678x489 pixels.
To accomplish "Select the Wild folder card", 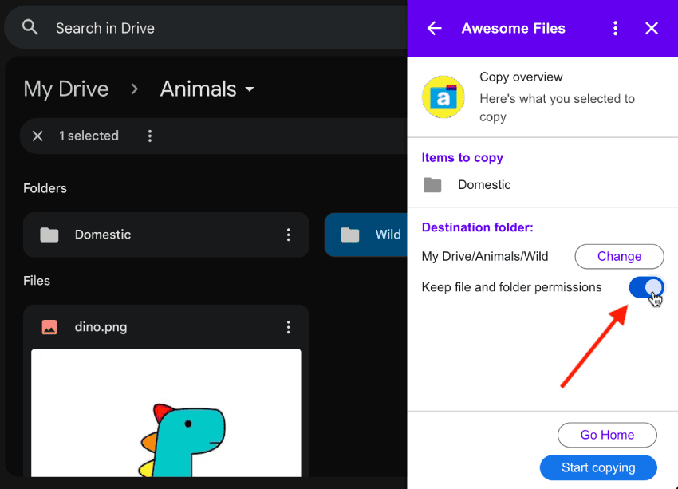I will (366, 235).
